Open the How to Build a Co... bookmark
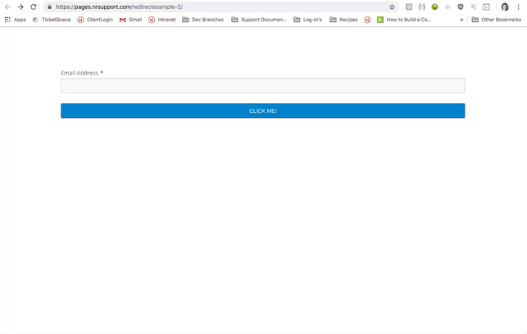Screen dimensions: 527x334 (x=404, y=20)
